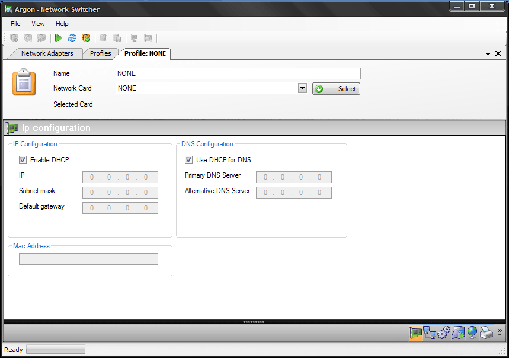Click inside the Name text field
The image size is (509, 358).
[237, 73]
